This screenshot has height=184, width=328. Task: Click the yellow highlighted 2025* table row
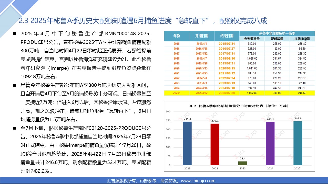[239, 93]
